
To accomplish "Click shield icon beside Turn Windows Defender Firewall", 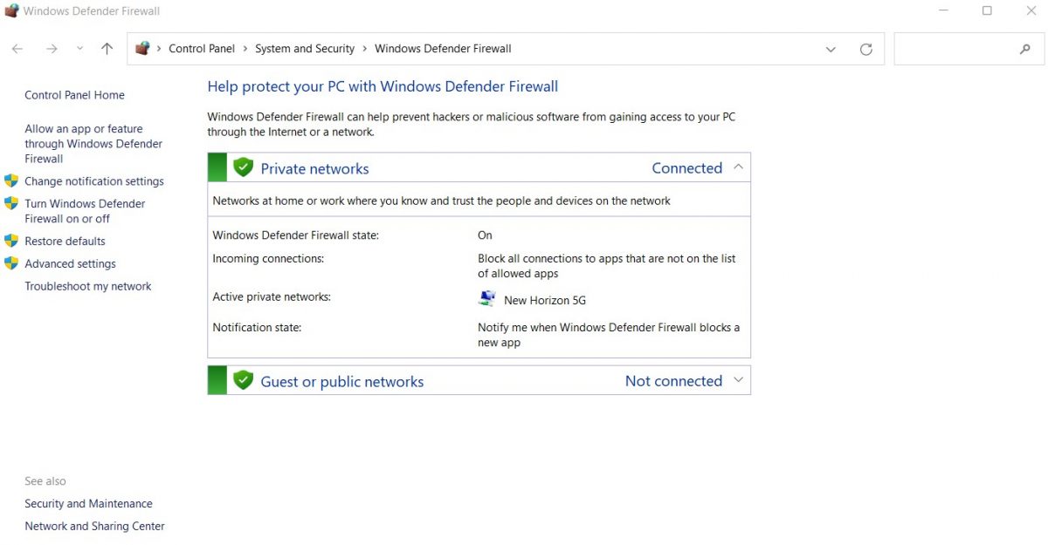I will (x=11, y=203).
